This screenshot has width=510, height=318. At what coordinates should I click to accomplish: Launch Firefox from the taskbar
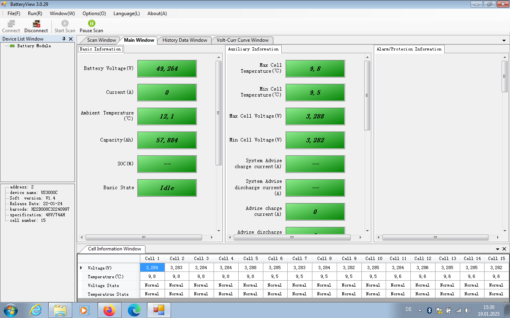[x=109, y=310]
